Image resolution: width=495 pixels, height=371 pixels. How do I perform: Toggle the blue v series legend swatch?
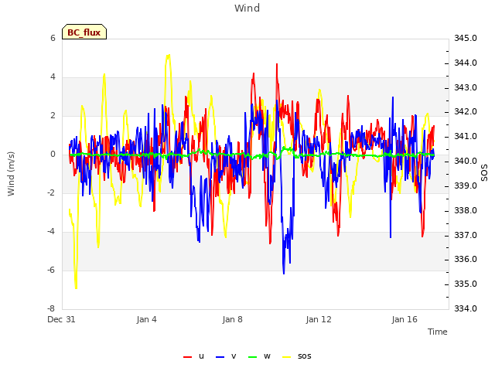click(x=220, y=357)
